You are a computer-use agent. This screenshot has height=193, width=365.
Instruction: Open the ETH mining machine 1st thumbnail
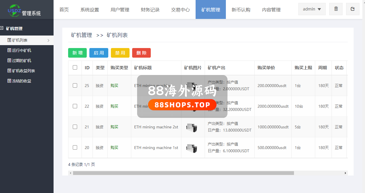[x=192, y=148]
